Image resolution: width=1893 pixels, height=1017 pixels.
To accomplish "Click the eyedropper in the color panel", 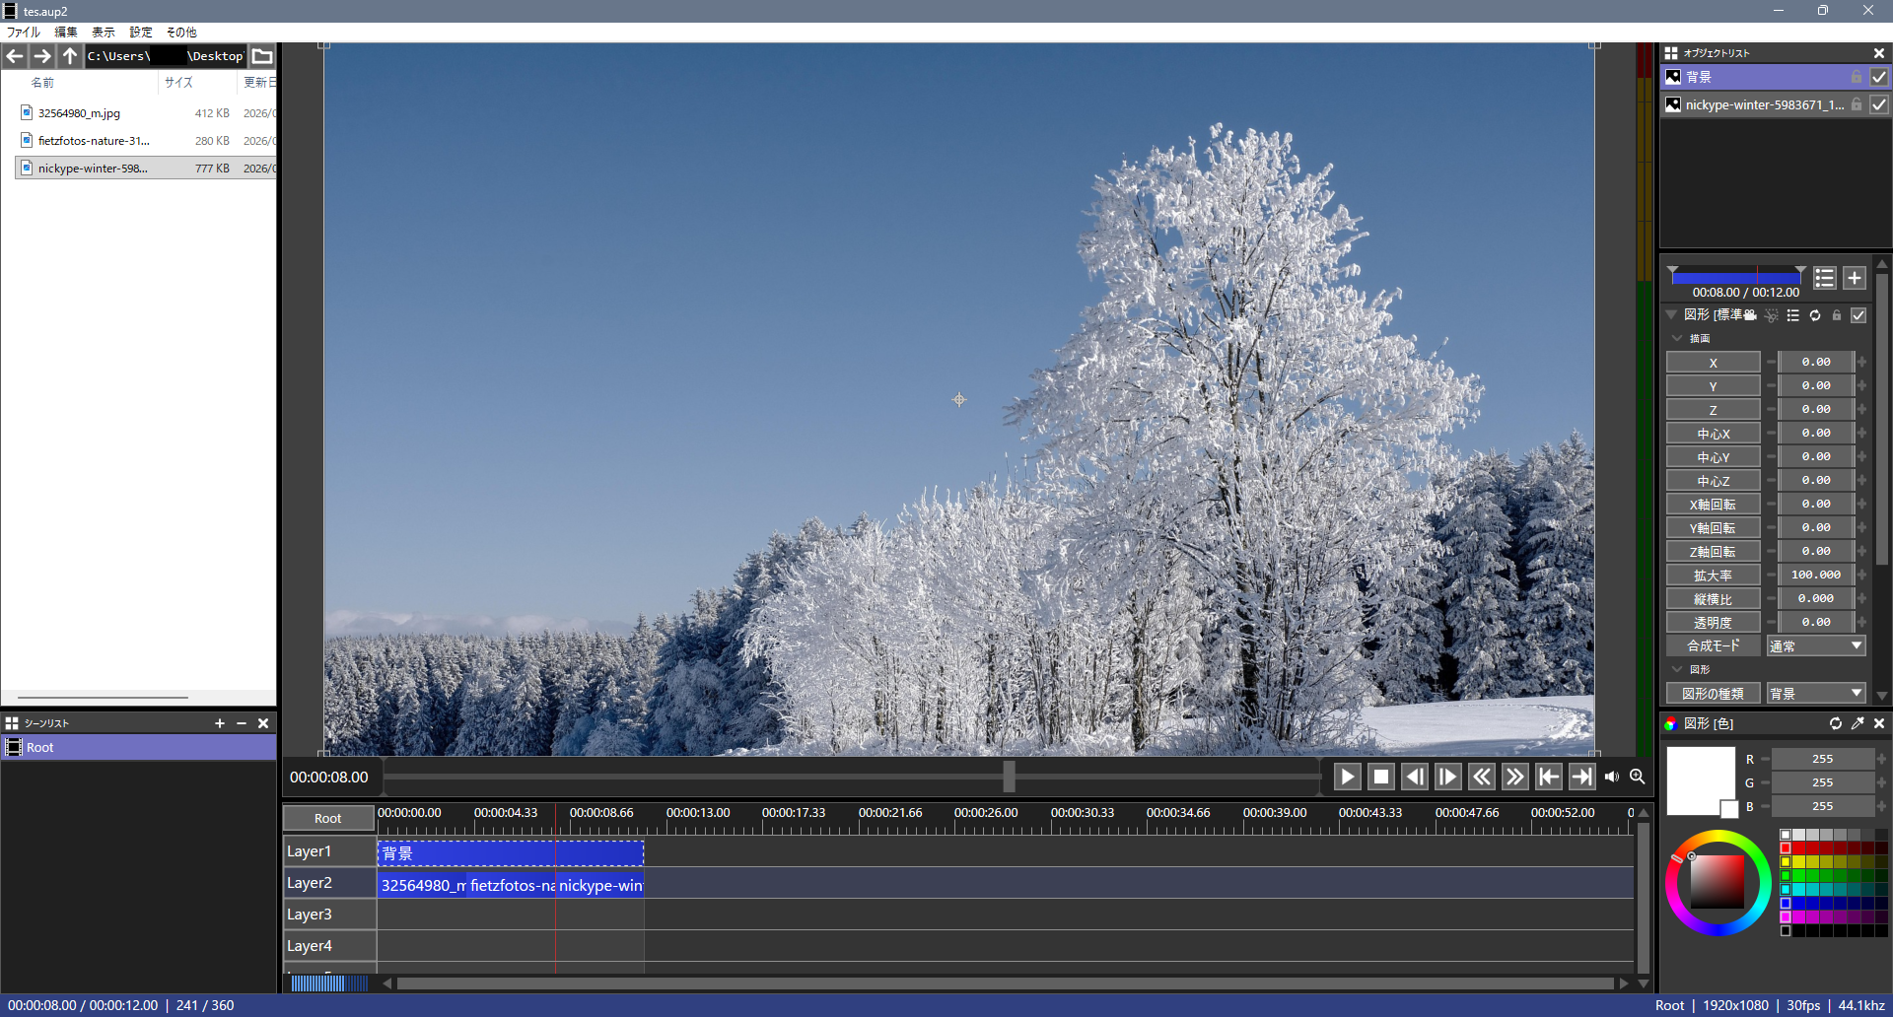I will click(x=1858, y=723).
